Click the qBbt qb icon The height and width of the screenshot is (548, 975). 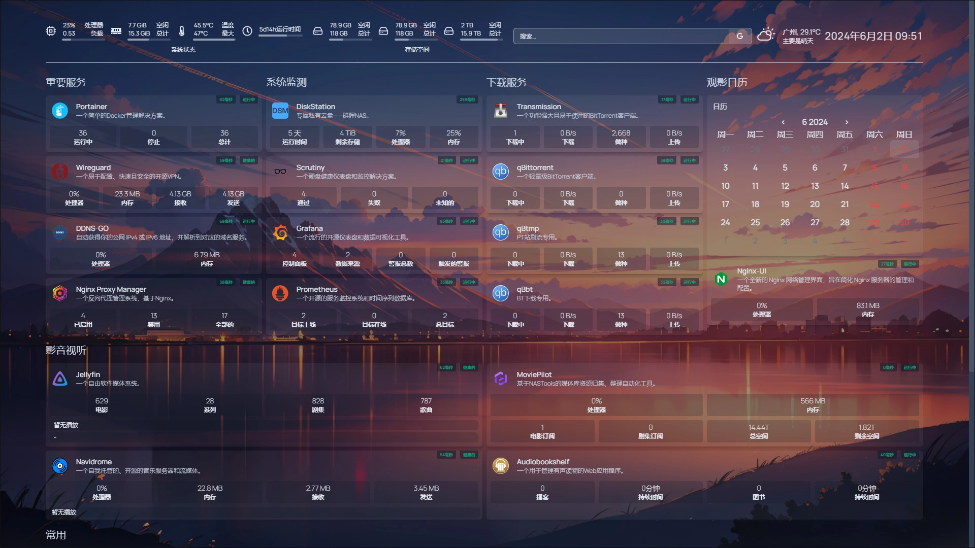coord(501,293)
